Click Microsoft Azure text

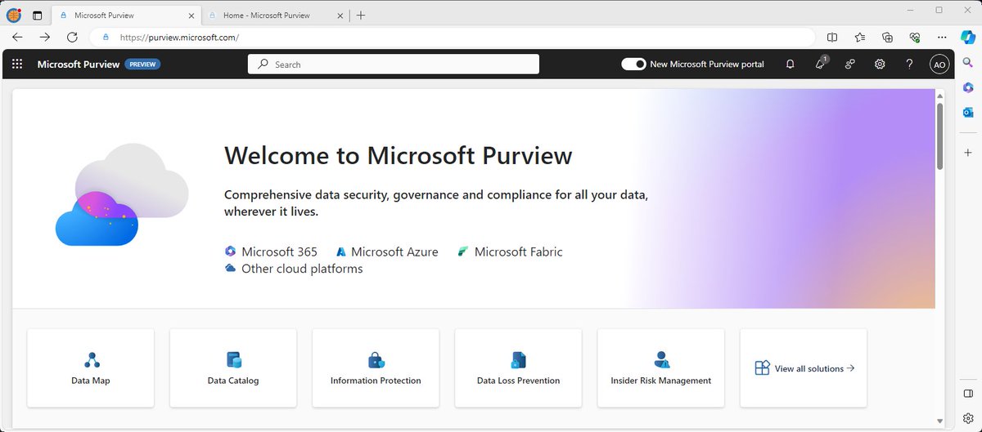tap(394, 252)
